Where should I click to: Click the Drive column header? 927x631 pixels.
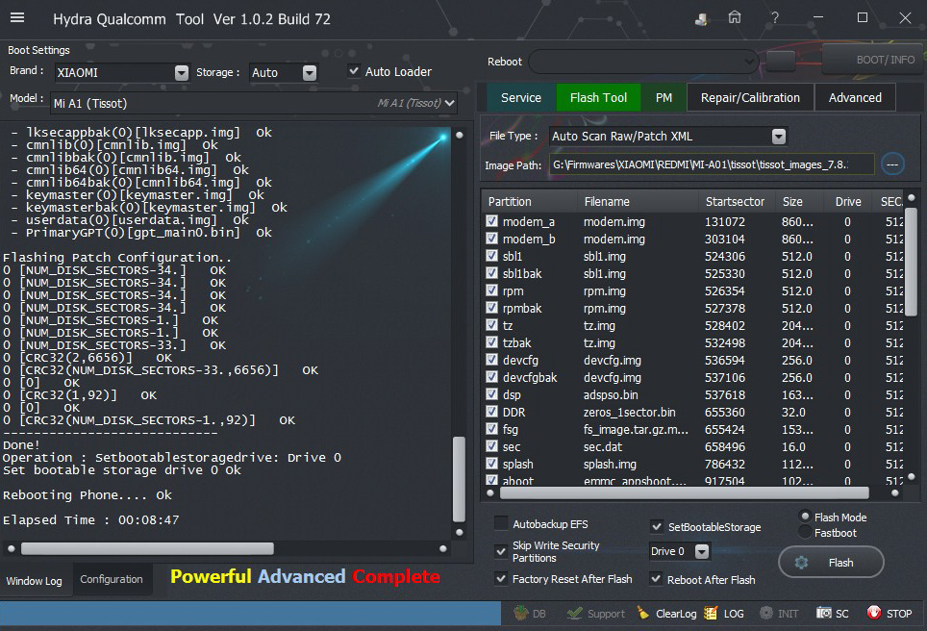coord(848,202)
